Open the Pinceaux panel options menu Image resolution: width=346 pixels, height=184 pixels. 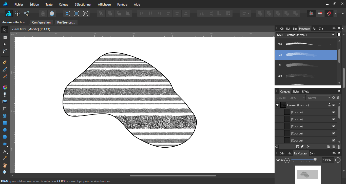[x=334, y=28]
